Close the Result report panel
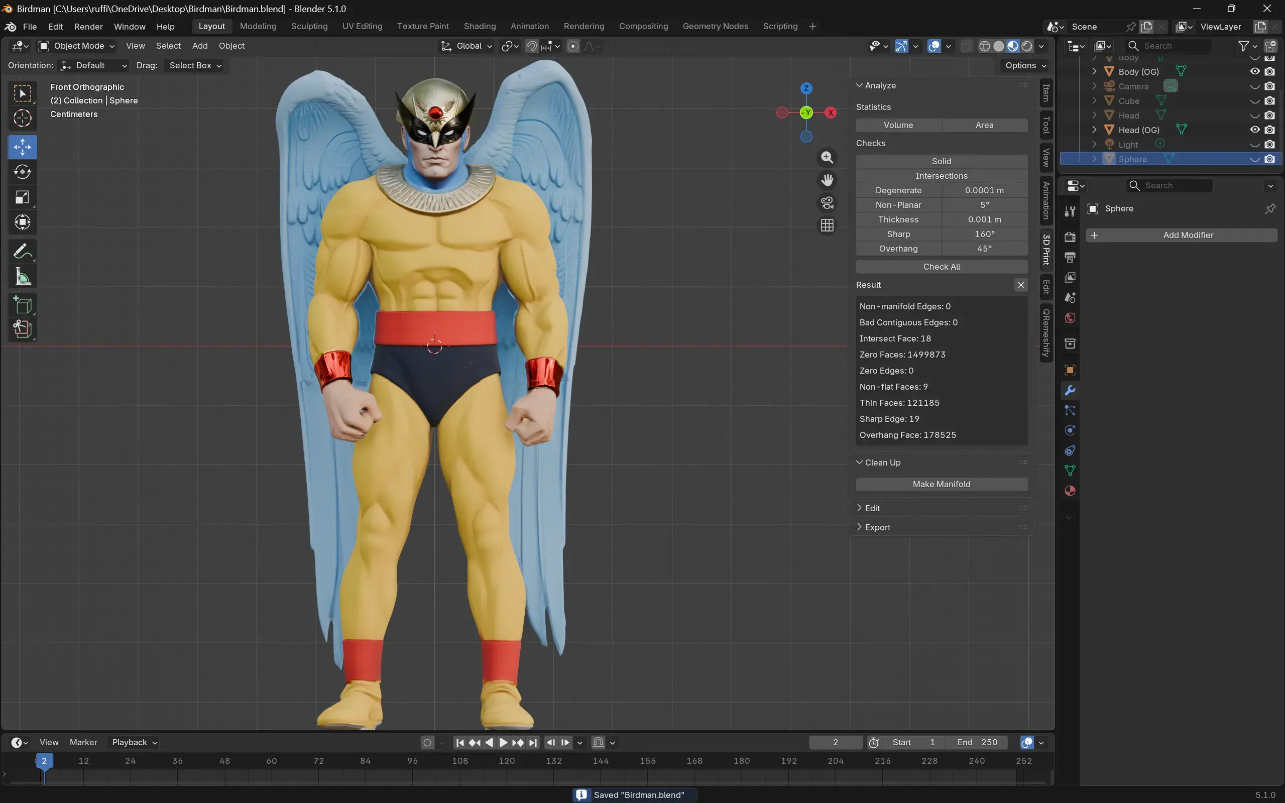1285x803 pixels. tap(1020, 285)
